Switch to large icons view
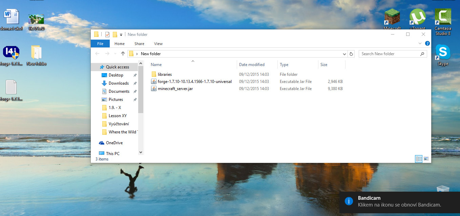 click(x=426, y=159)
